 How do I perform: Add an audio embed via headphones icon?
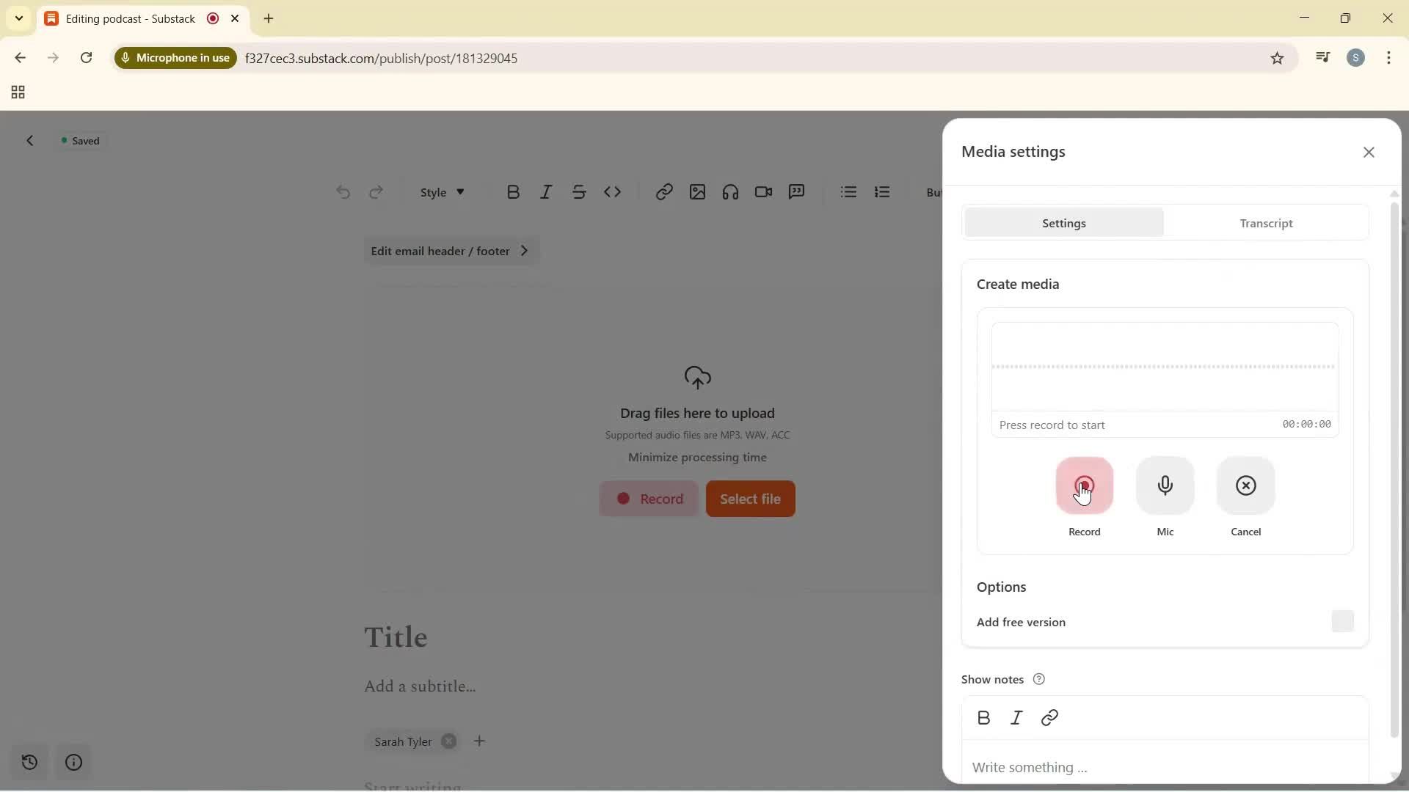tap(730, 191)
